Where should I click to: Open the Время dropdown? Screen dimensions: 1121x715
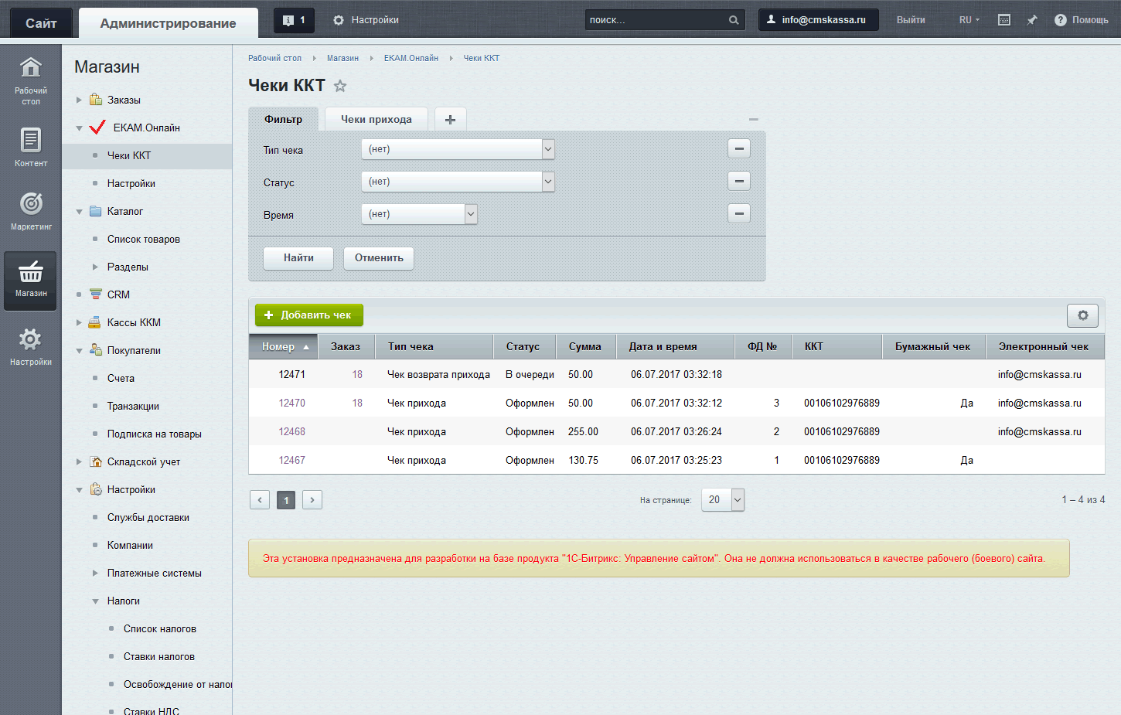(419, 214)
